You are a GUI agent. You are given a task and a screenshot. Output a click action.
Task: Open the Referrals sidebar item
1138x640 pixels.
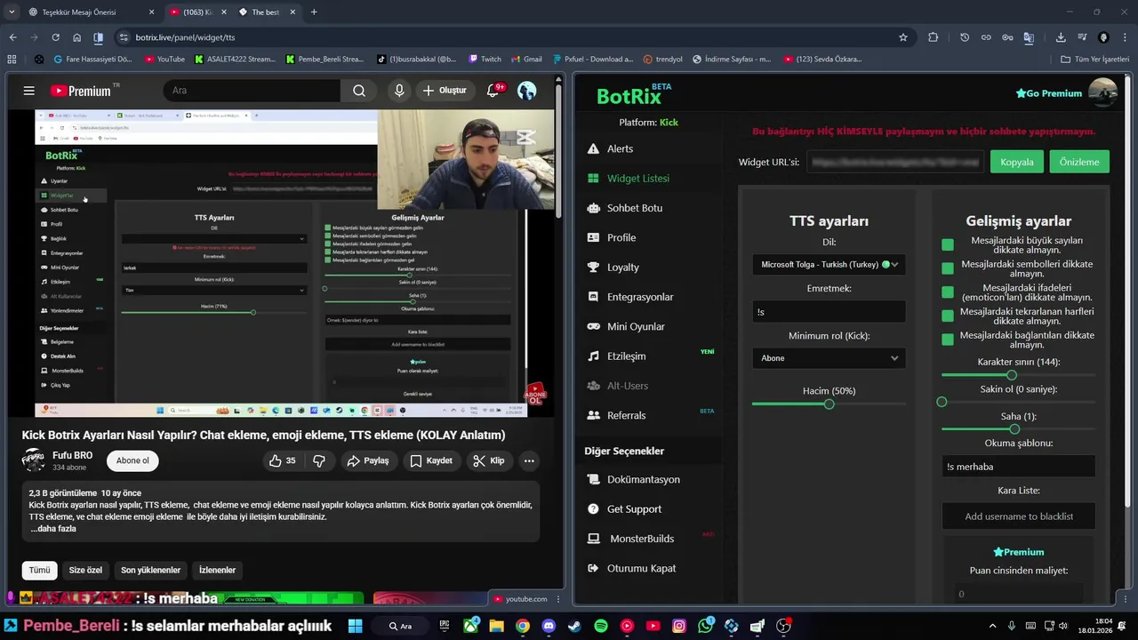click(x=626, y=415)
